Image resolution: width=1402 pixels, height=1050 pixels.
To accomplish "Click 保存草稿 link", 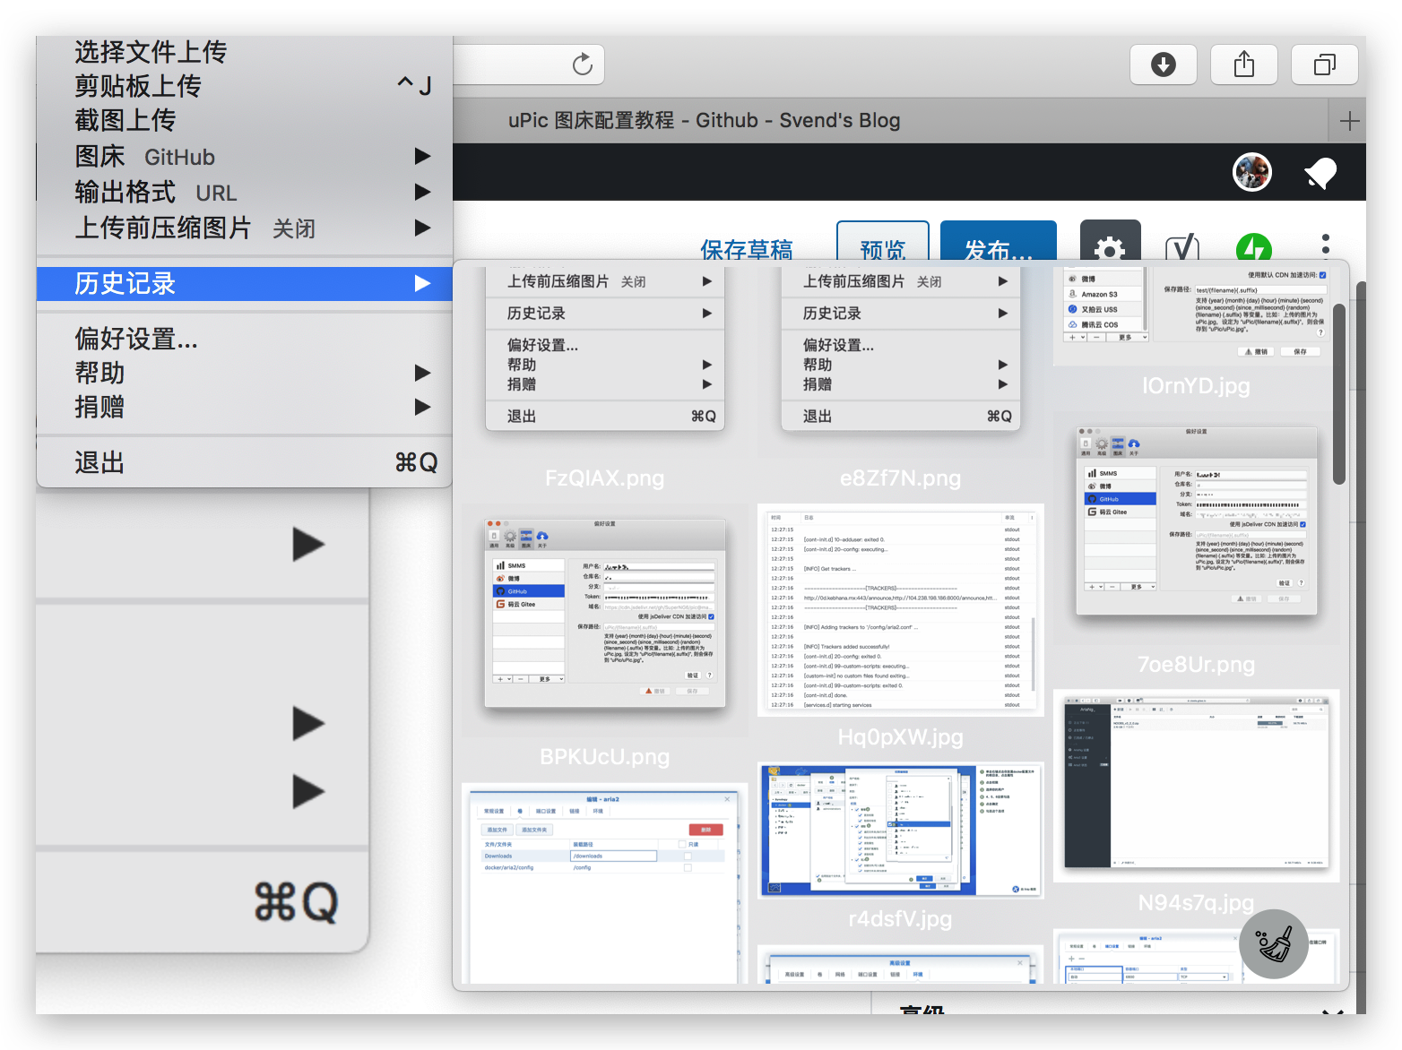I will (x=747, y=249).
